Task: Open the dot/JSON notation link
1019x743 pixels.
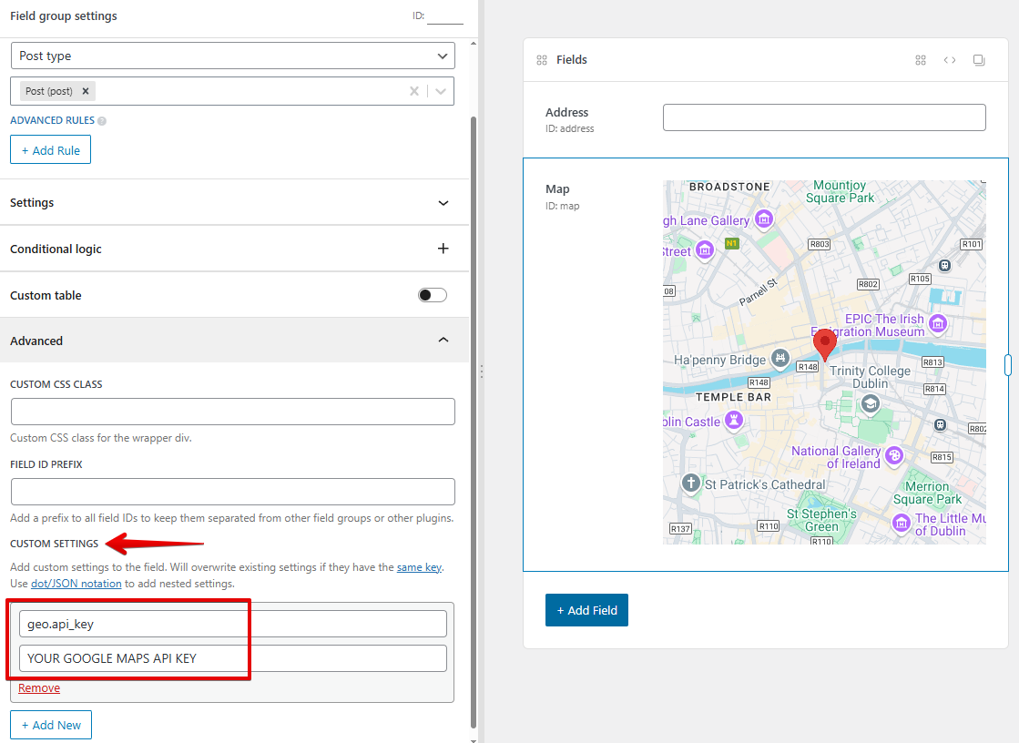Action: pos(76,583)
